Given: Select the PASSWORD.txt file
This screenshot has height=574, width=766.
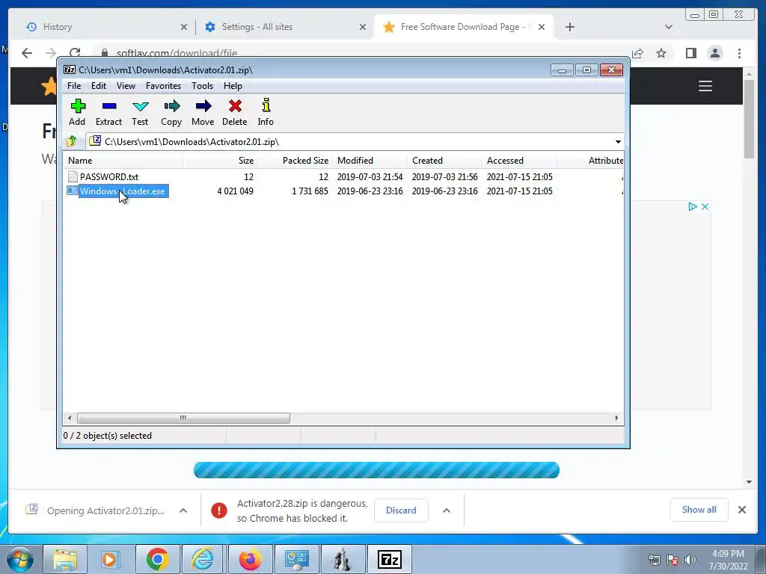Looking at the screenshot, I should click(x=109, y=176).
